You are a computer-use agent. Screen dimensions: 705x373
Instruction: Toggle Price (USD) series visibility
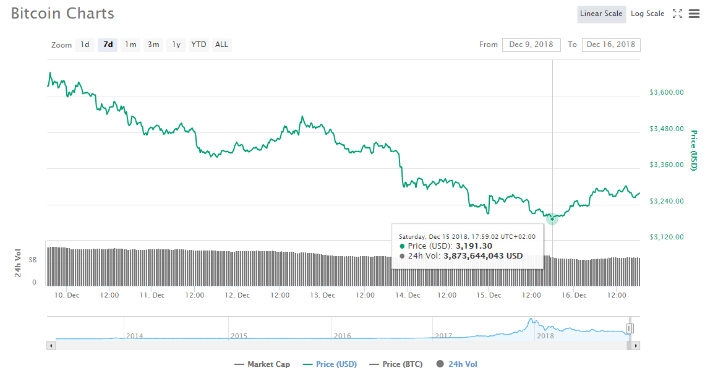pyautogui.click(x=330, y=364)
